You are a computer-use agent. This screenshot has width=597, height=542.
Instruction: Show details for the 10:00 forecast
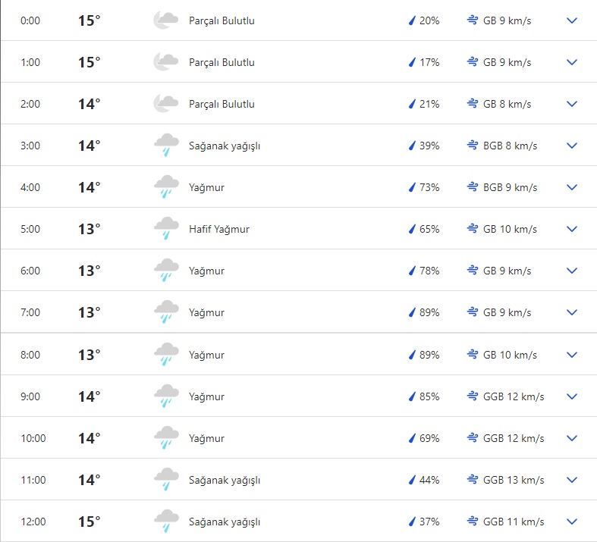[x=572, y=438]
